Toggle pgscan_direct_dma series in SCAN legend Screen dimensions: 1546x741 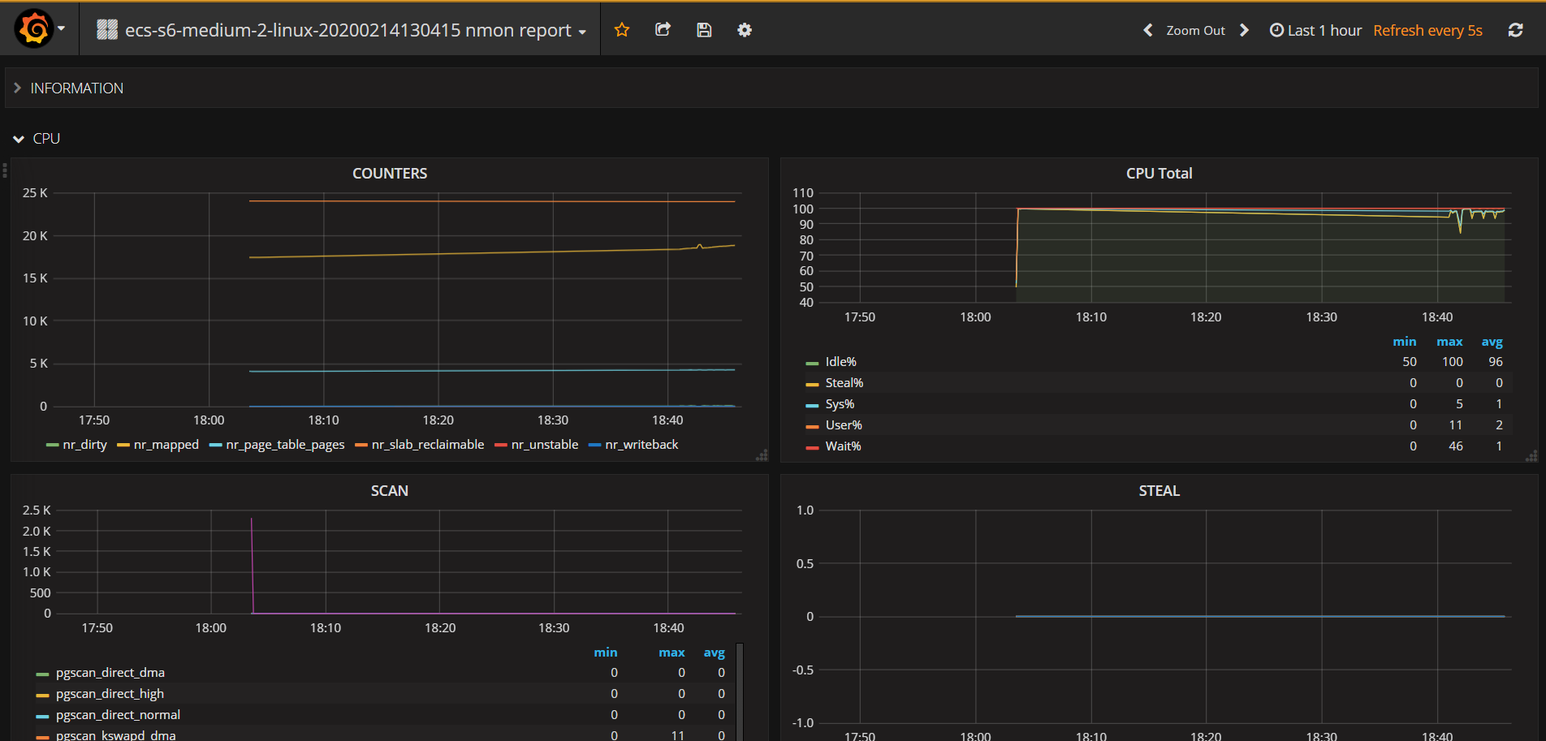110,672
